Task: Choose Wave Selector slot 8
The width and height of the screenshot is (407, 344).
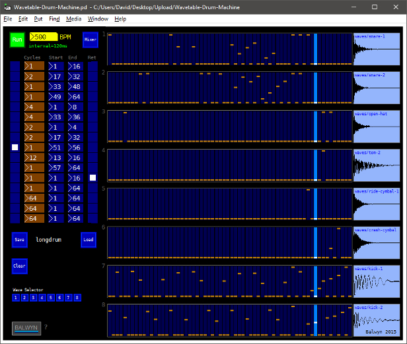Action: 77,298
